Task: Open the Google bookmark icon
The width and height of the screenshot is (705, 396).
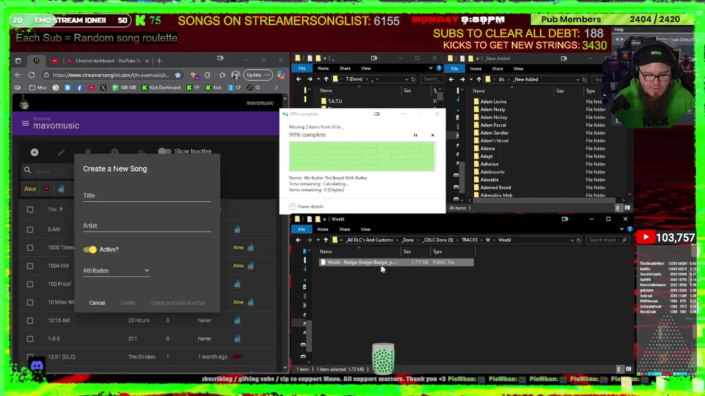Action: pyautogui.click(x=56, y=87)
